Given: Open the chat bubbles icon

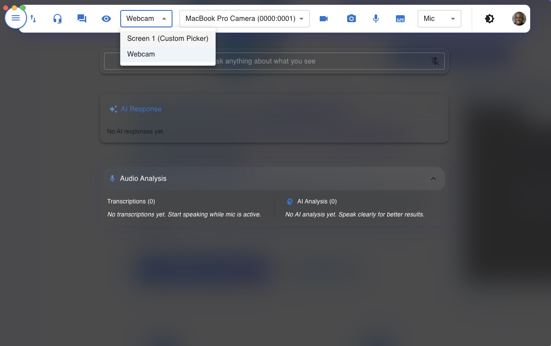Looking at the screenshot, I should point(82,19).
